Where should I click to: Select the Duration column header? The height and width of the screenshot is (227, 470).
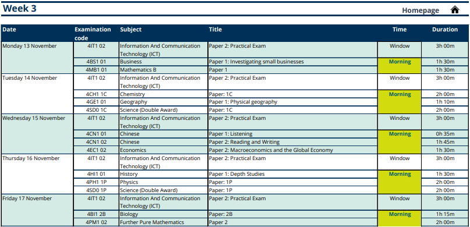tap(445, 29)
